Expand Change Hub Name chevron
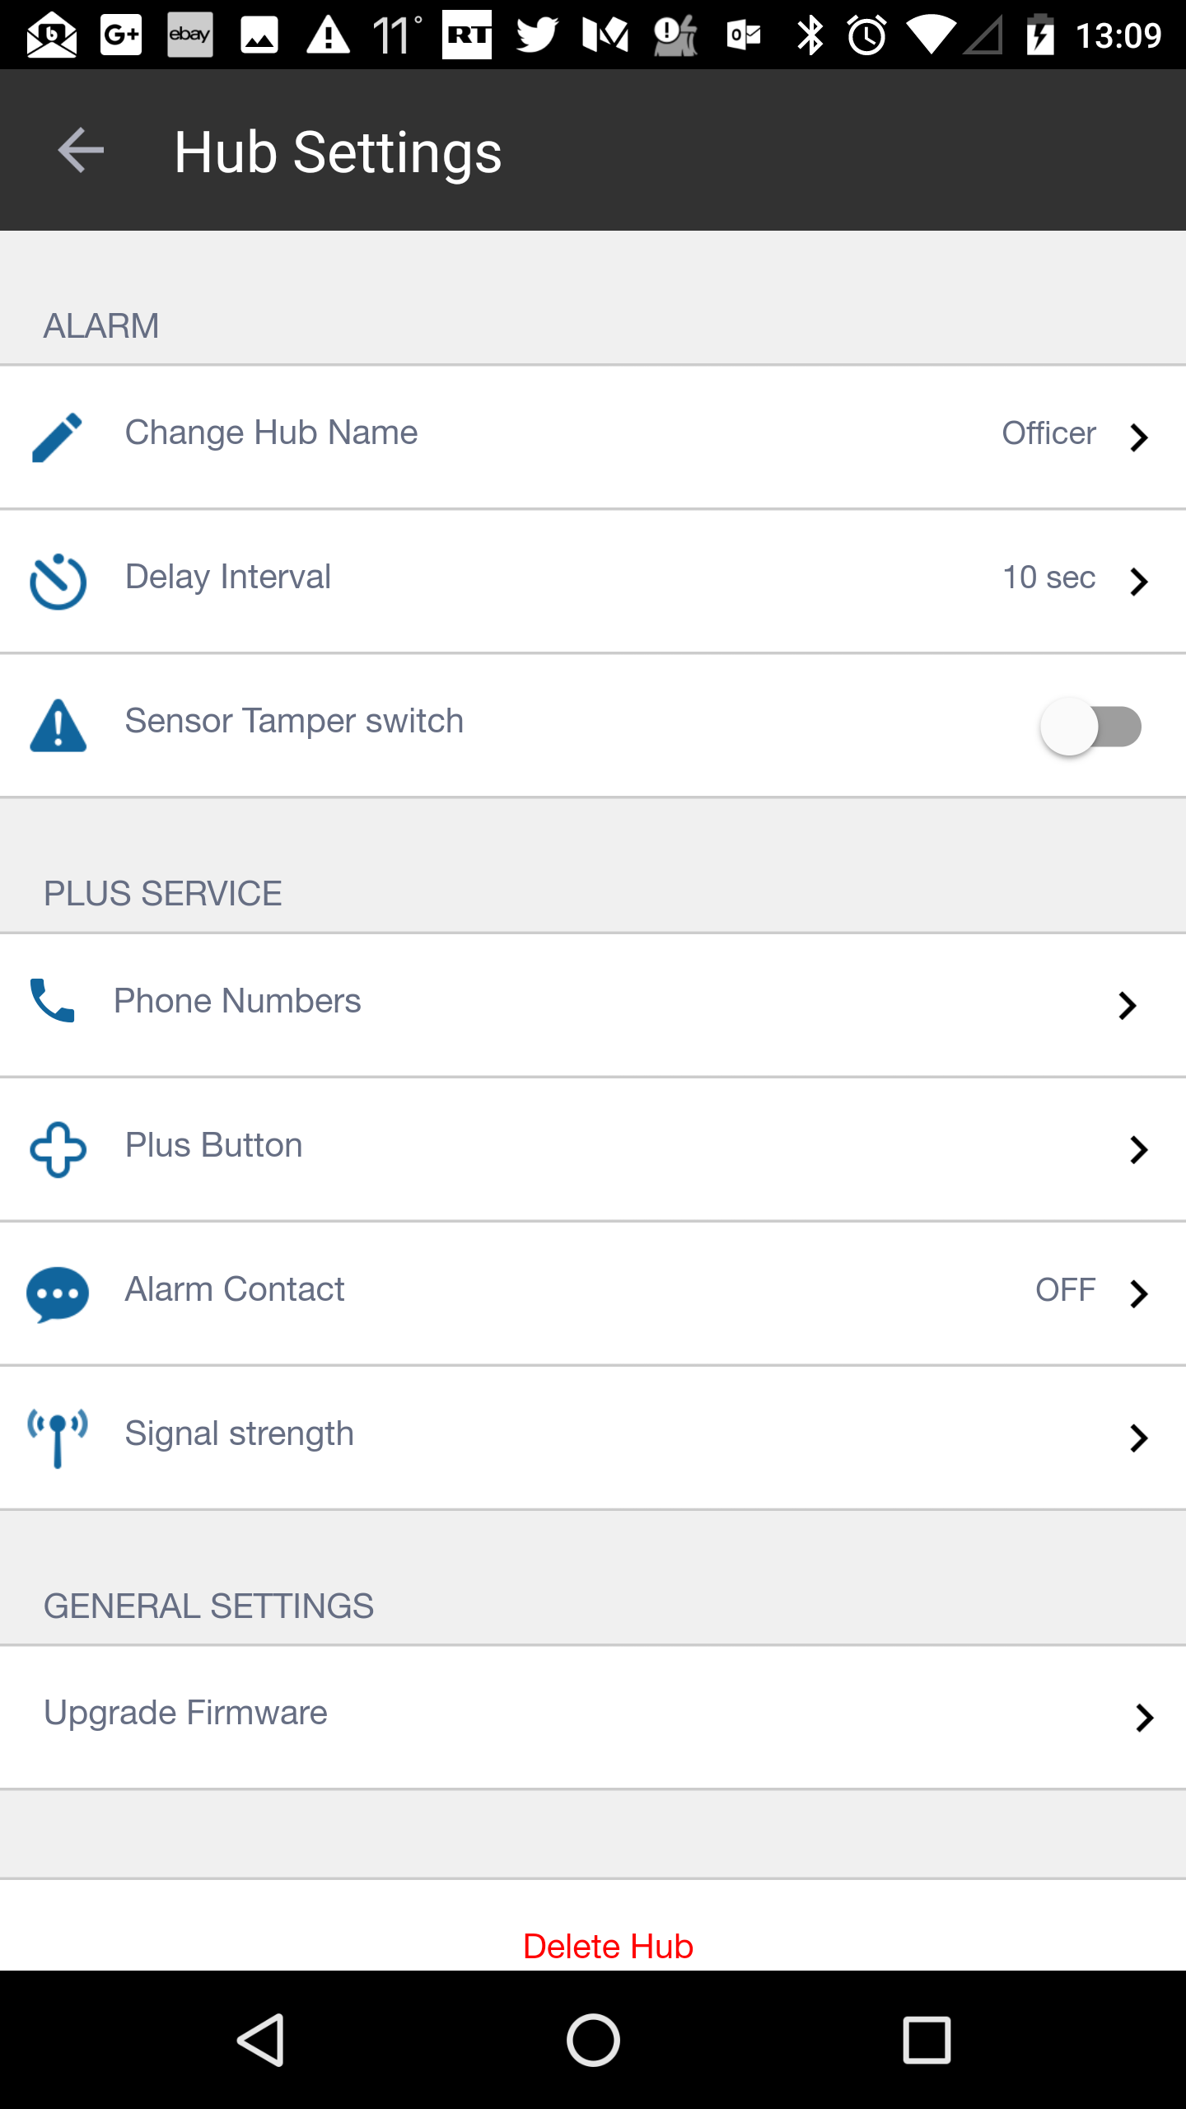Image resolution: width=1186 pixels, height=2109 pixels. (1139, 437)
